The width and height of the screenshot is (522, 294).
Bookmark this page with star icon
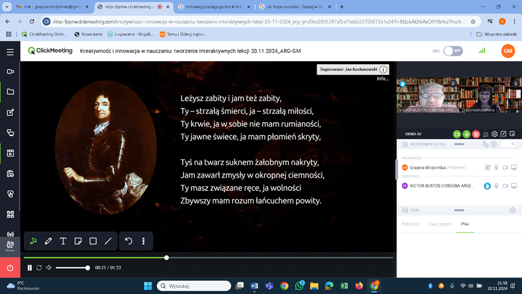[x=473, y=22]
